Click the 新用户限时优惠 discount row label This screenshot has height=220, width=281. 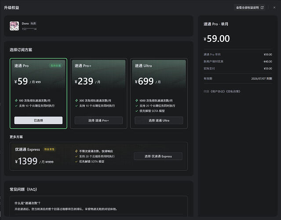(213, 62)
